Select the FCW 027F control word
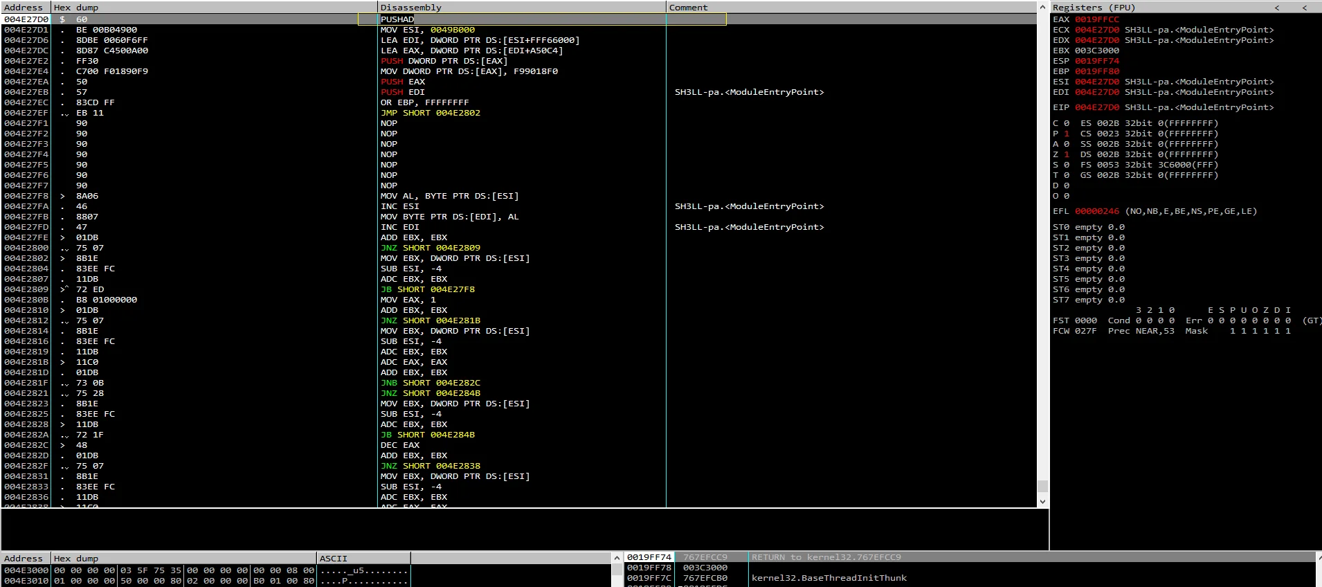 pos(1075,331)
